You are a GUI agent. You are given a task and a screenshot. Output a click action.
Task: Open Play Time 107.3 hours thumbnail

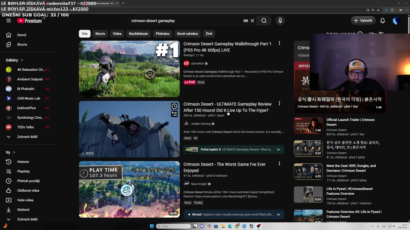click(x=129, y=189)
